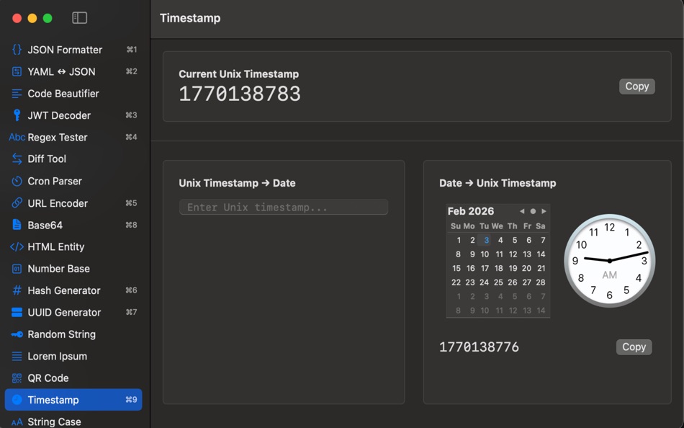This screenshot has width=684, height=428.
Task: Focus the Enter Unix timestamp field
Action: [x=284, y=207]
